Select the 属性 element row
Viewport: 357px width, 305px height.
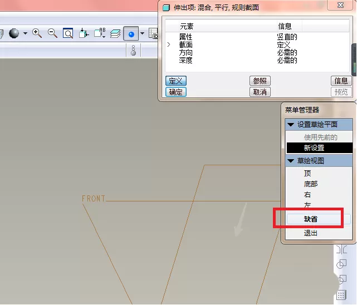(x=257, y=37)
